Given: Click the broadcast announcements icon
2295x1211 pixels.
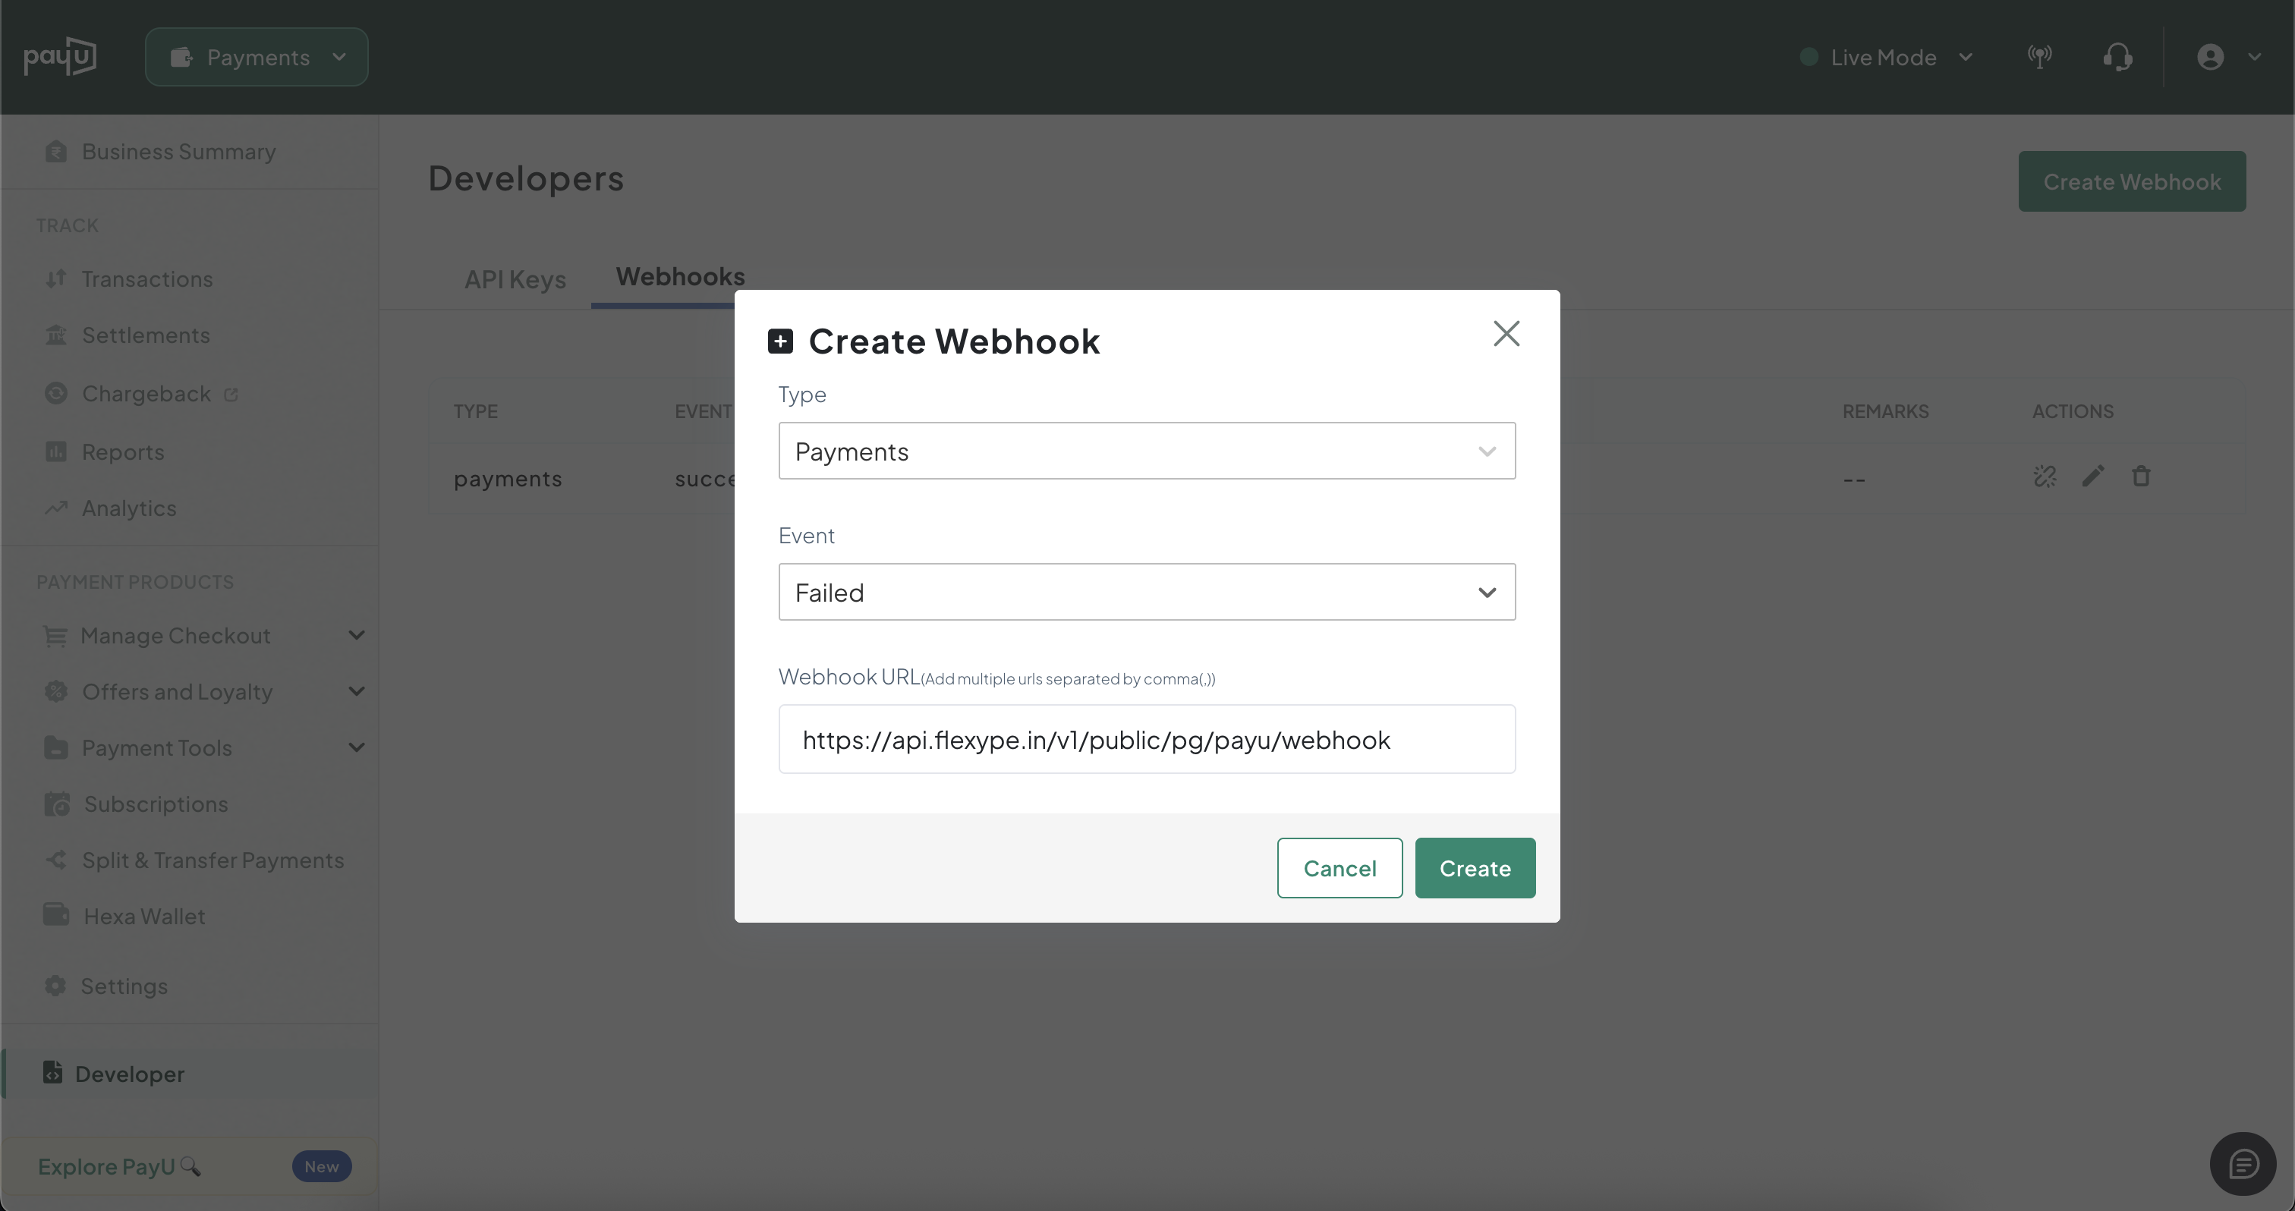Looking at the screenshot, I should (2039, 58).
